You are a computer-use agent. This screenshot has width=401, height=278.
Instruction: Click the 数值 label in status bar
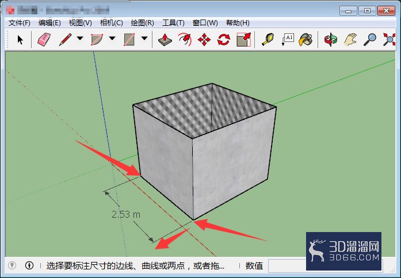(x=254, y=266)
